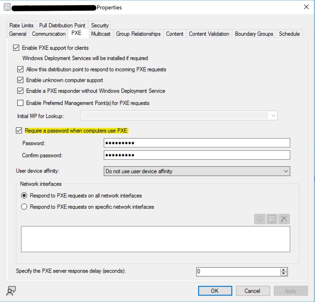The height and width of the screenshot is (302, 315).
Task: Select Respond to PXE requests on specific interfaces
Action: coord(24,207)
